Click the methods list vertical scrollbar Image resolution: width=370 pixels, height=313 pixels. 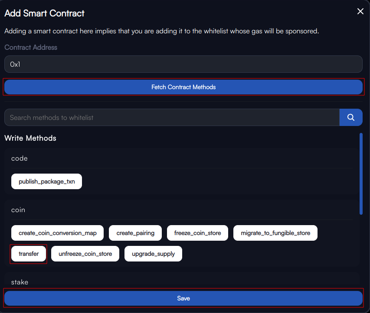pos(361,174)
